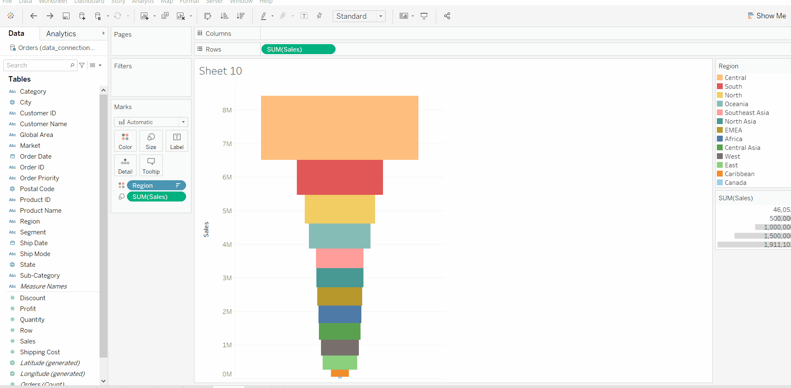Open the highlight dropdown arrow
Viewport: 791px width, 388px height.
click(x=272, y=16)
